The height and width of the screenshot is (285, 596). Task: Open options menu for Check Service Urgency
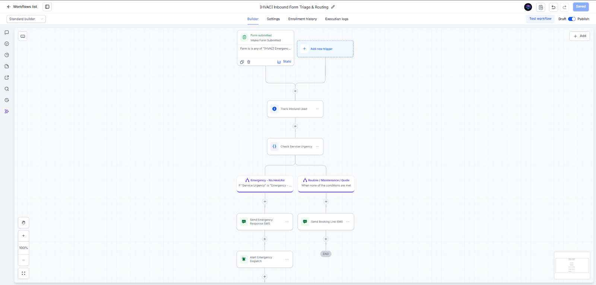(317, 147)
